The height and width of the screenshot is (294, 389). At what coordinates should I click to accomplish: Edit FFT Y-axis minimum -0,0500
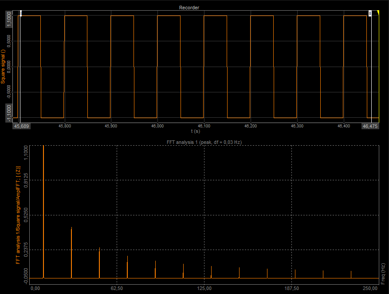25,276
